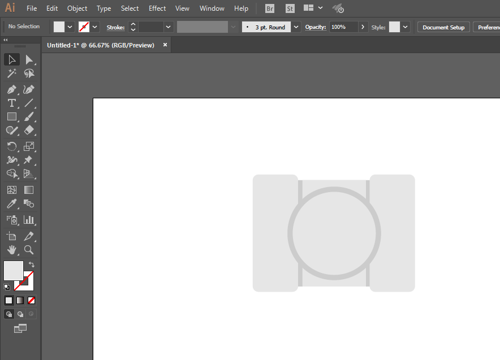The image size is (500, 360).
Task: Expand the 3 pt. Round brush dropdown
Action: (296, 27)
